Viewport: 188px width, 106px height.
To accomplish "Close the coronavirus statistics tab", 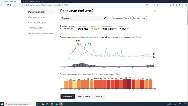I will (x=19, y=1).
